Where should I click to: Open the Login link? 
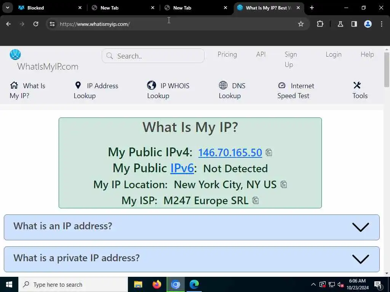click(334, 54)
